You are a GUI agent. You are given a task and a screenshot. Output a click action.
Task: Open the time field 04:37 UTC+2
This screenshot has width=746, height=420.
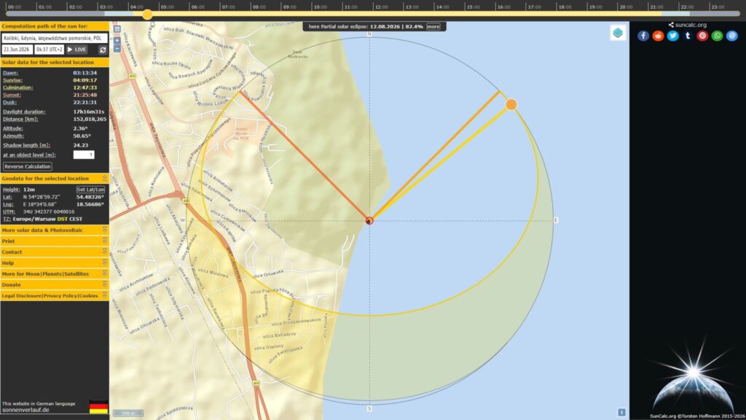coord(49,50)
